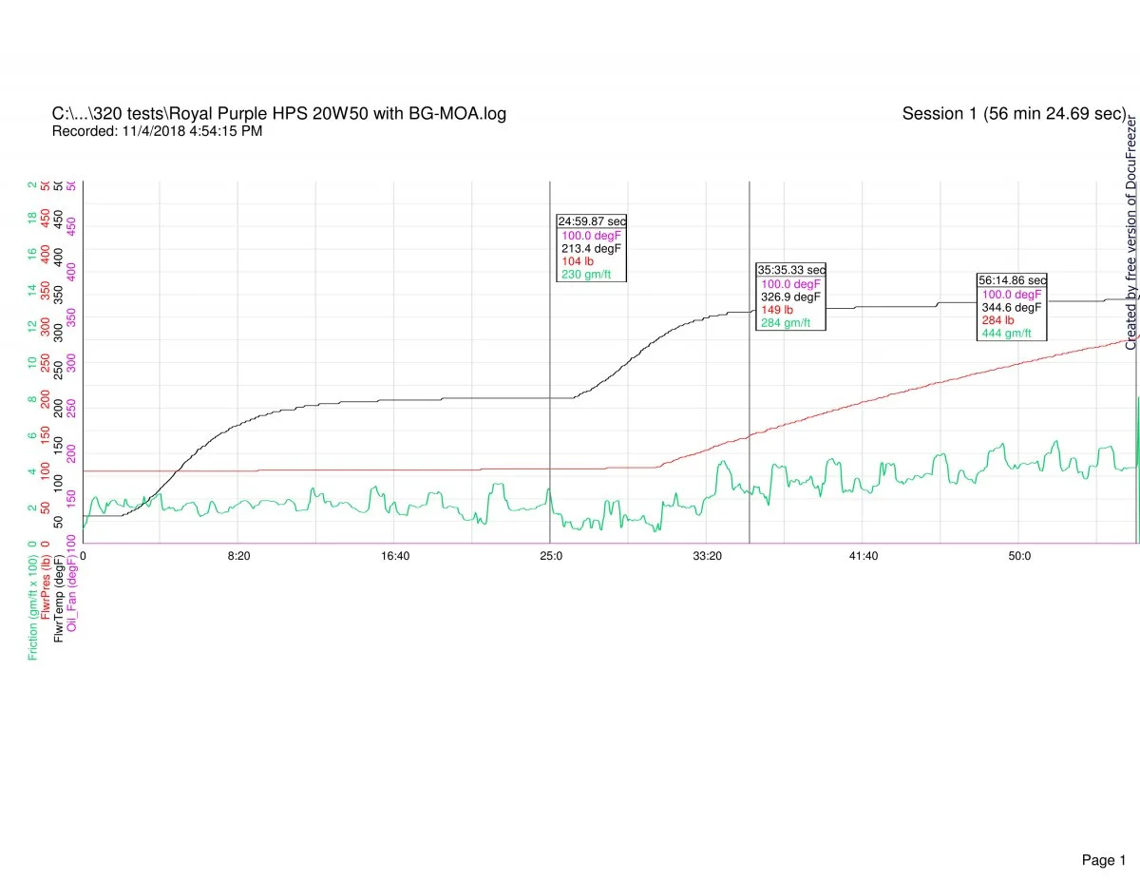Click the DocuFreezer watermark text

[1131, 233]
